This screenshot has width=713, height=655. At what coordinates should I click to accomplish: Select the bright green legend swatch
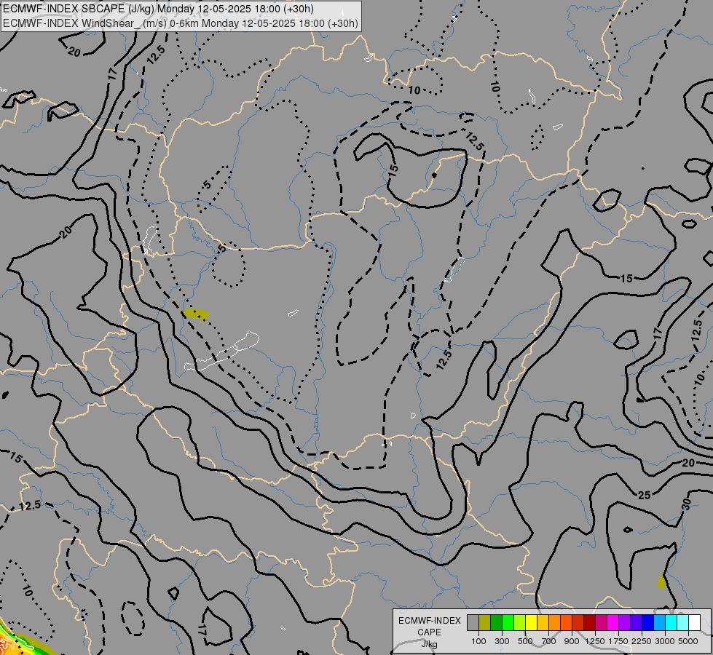point(508,623)
